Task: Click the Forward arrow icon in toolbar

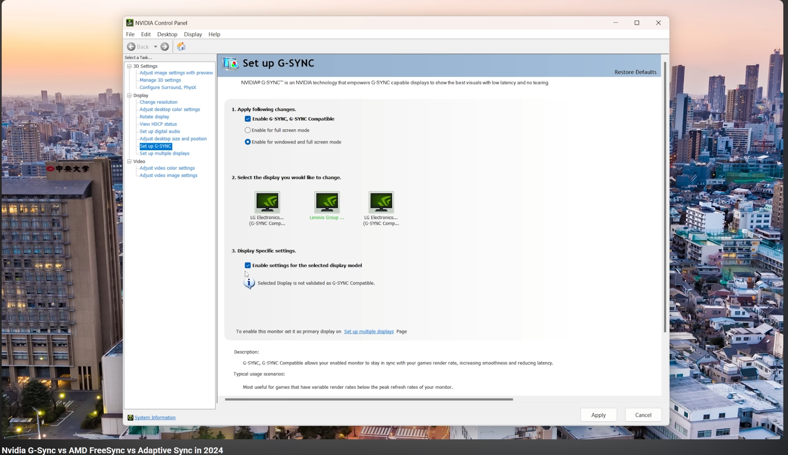Action: coord(165,47)
